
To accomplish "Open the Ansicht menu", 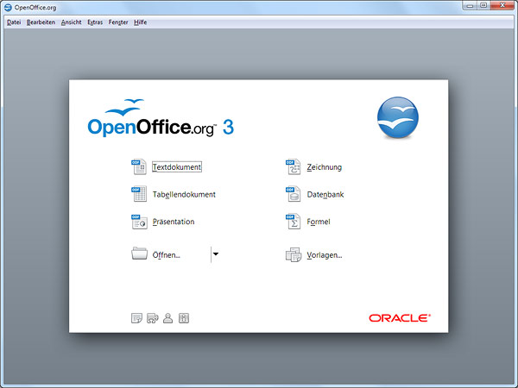I will pos(71,22).
